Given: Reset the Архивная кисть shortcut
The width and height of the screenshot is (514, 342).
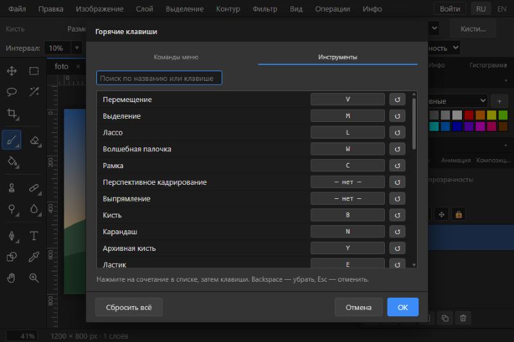Looking at the screenshot, I should (397, 248).
